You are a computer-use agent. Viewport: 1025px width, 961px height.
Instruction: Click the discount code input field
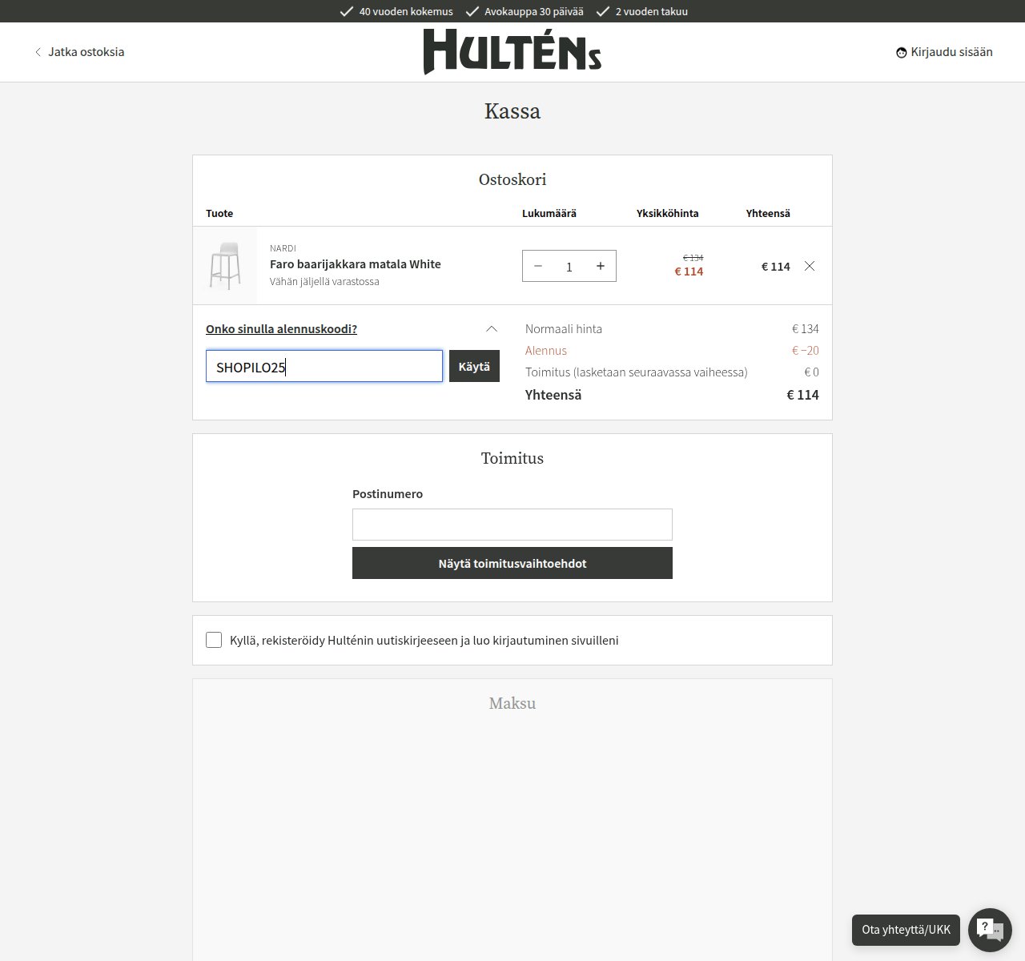coord(324,366)
